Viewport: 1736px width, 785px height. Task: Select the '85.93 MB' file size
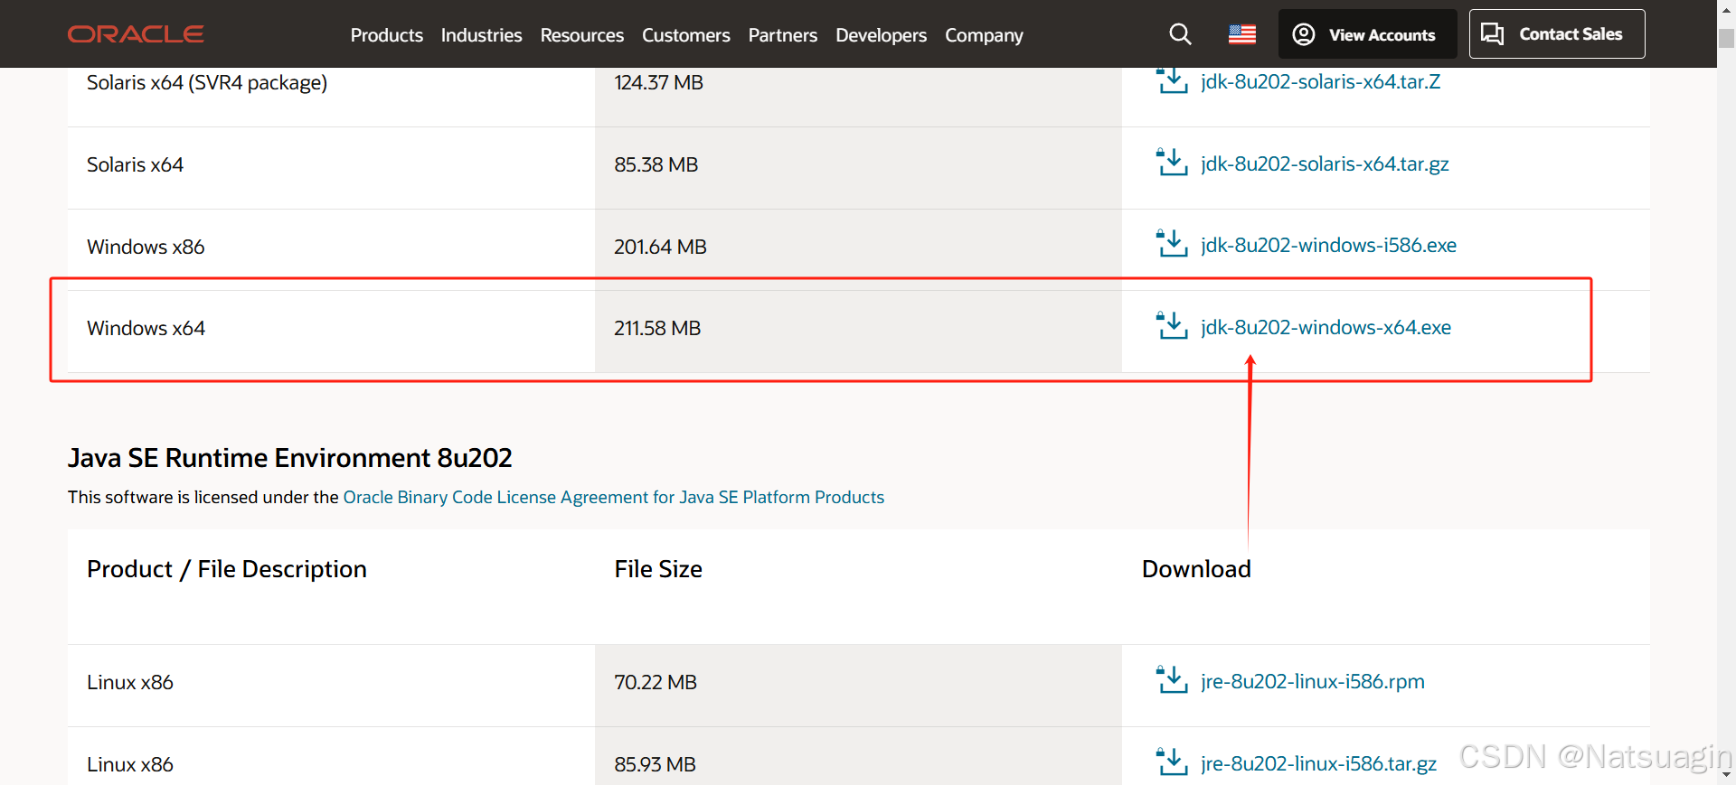[655, 764]
